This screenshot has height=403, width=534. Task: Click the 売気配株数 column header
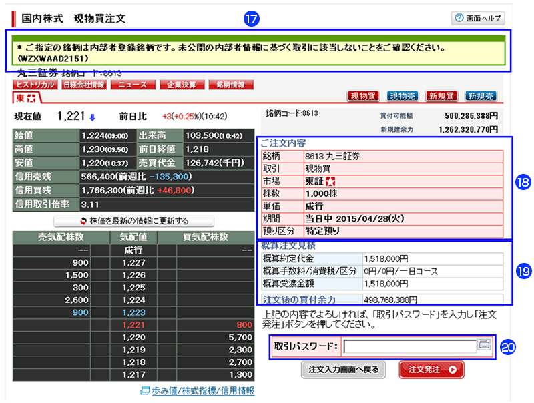pyautogui.click(x=61, y=238)
